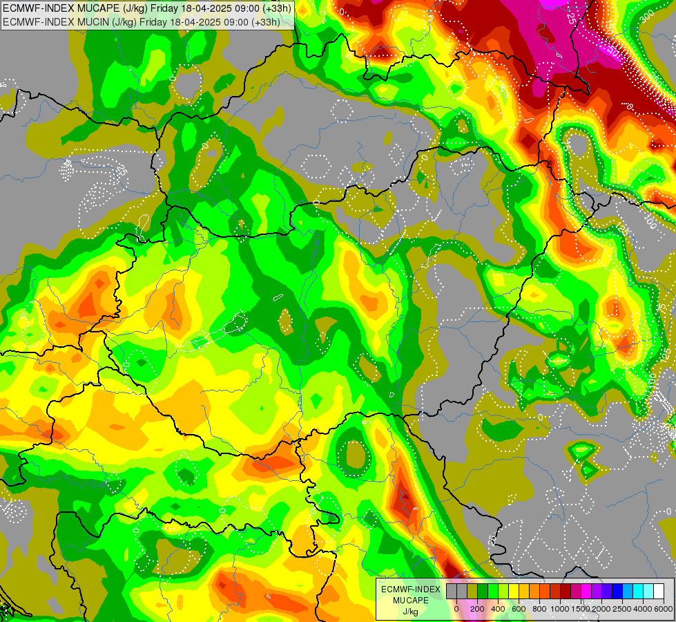
Task: Click the J/kg unit label in the legend
Action: tap(410, 612)
